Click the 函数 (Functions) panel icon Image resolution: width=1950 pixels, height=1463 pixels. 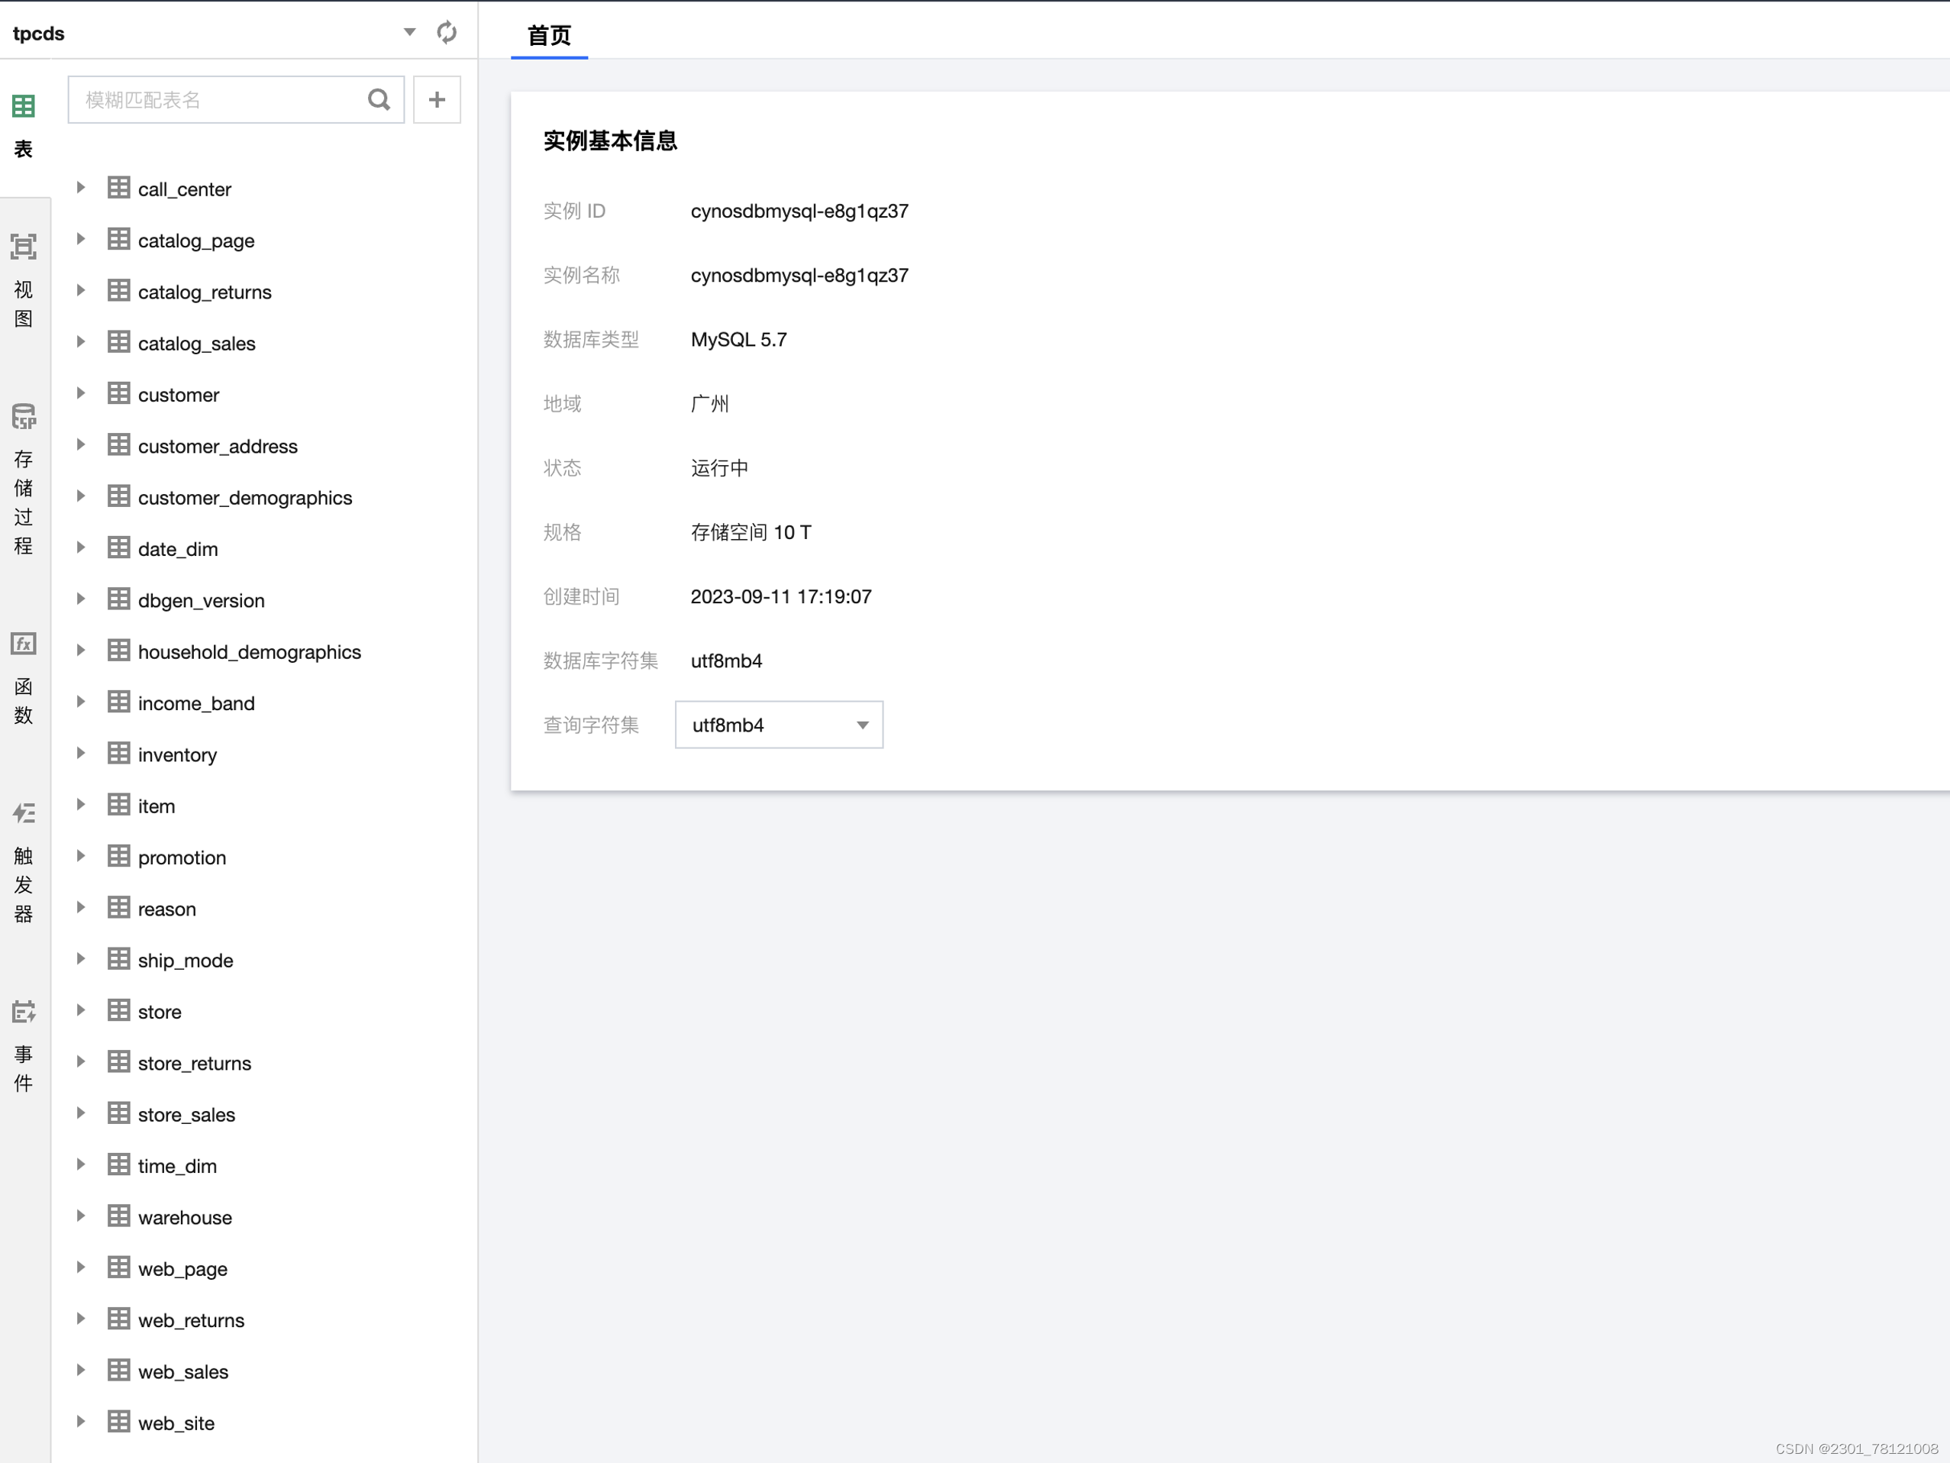[24, 644]
